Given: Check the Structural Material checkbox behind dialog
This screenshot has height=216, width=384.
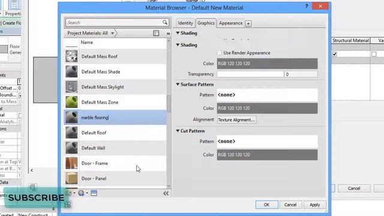Looking at the screenshot, I should point(335,54).
